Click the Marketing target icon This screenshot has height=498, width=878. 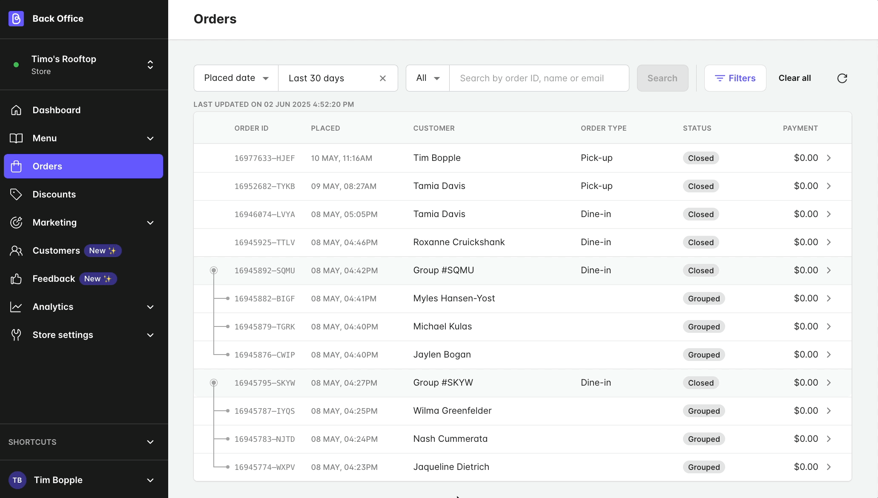[16, 223]
